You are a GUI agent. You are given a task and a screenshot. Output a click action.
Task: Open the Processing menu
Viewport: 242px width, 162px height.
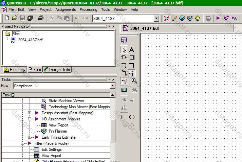pyautogui.click(x=89, y=9)
